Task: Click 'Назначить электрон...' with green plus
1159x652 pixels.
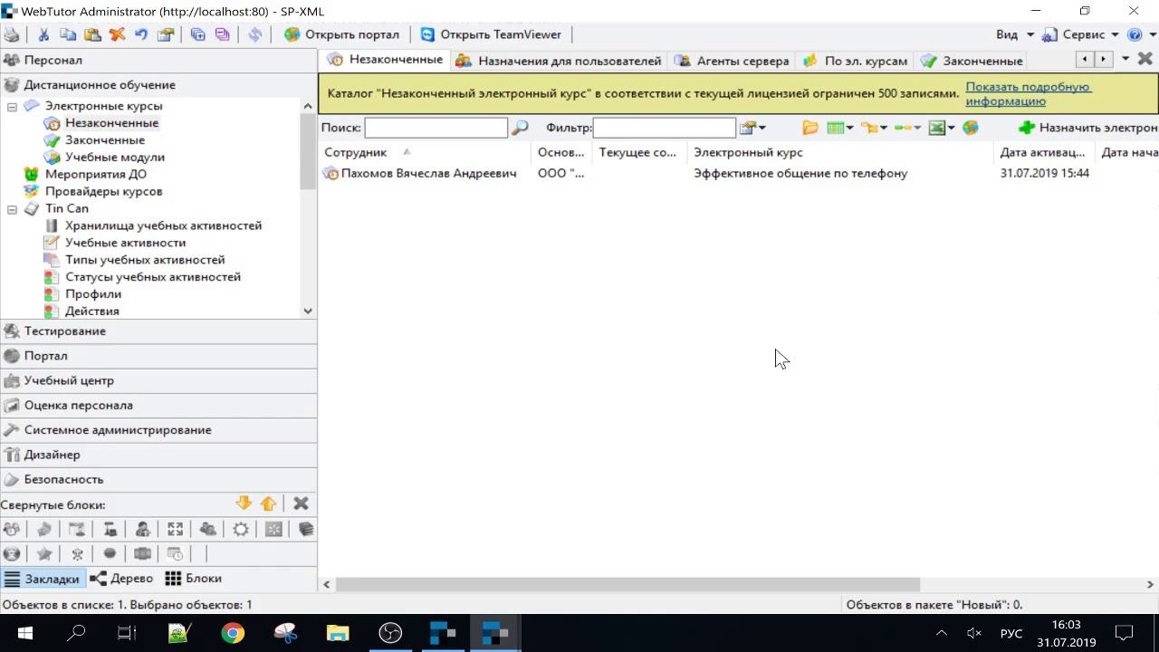Action: [x=1087, y=128]
